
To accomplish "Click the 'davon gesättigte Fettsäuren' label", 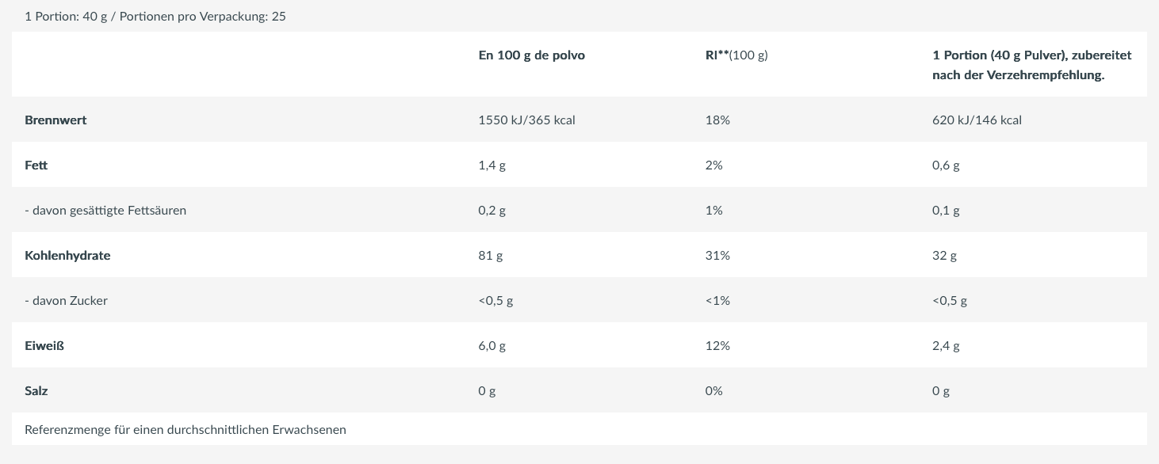I will click(x=105, y=211).
